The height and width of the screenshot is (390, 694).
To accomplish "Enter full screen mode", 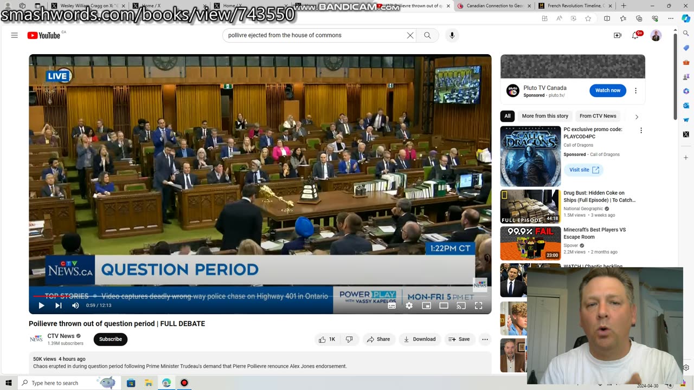I will (x=478, y=305).
